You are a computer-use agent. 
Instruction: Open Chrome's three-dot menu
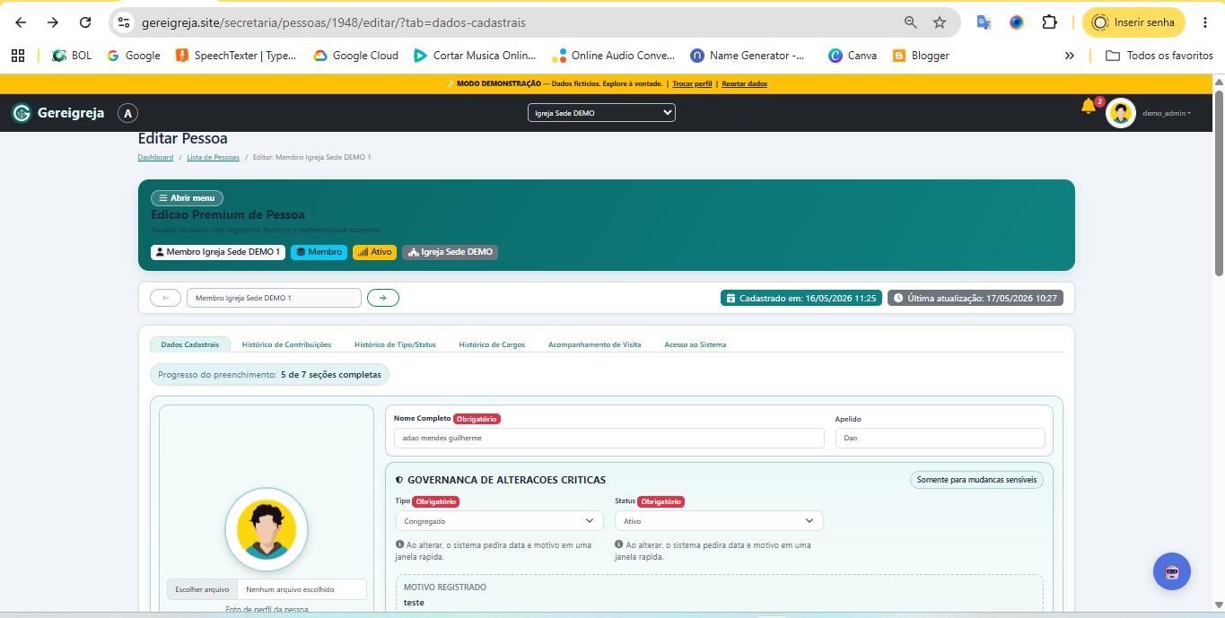point(1205,22)
